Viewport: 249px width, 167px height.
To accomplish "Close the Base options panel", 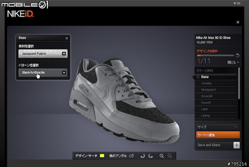I will [x=67, y=38].
